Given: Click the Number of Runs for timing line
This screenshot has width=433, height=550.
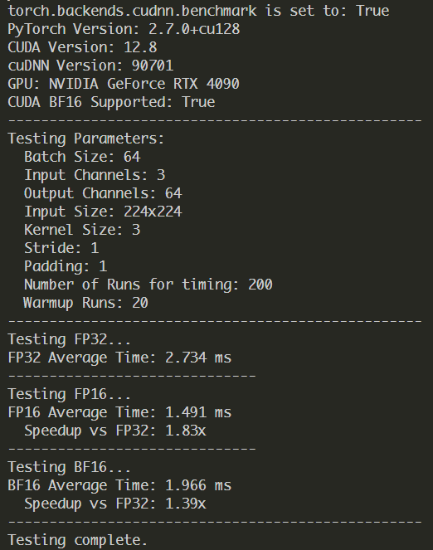Looking at the screenshot, I should (148, 285).
